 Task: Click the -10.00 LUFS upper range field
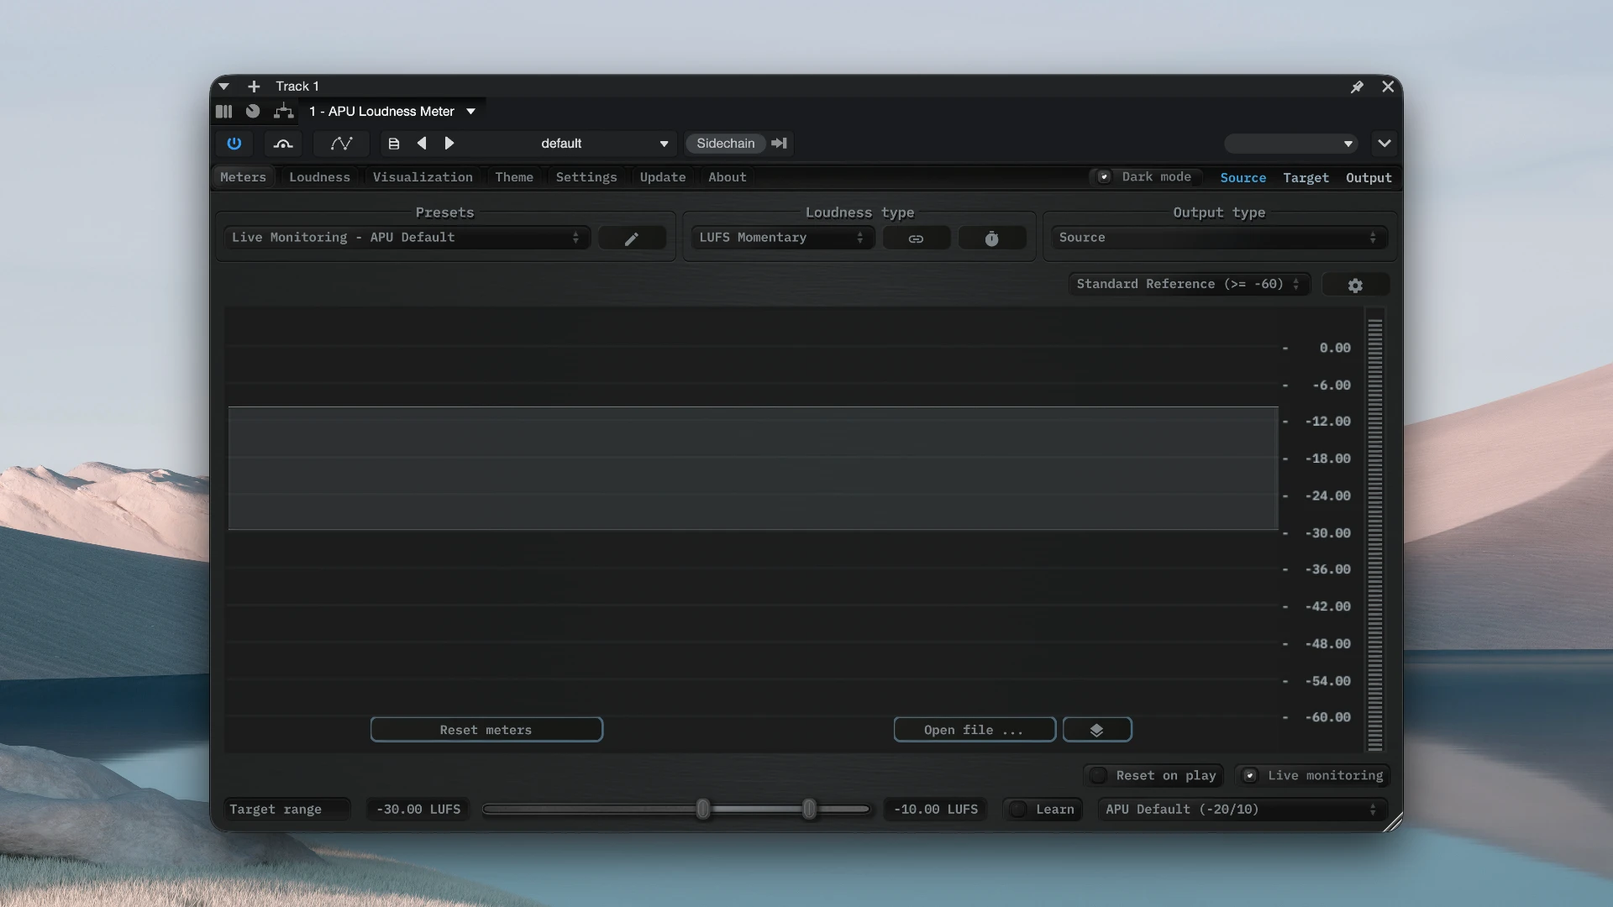coord(936,810)
